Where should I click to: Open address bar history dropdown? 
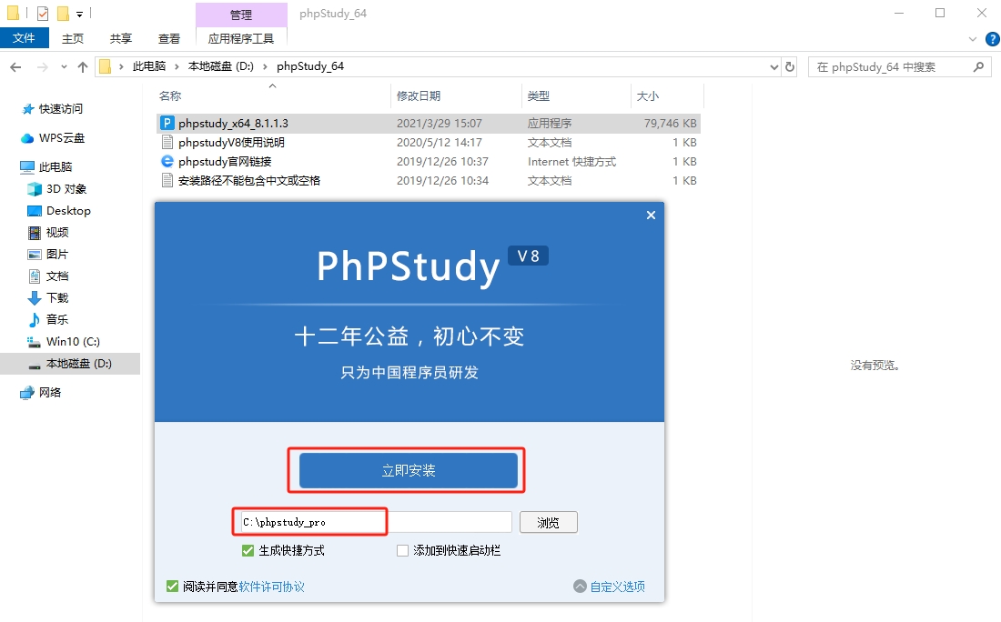click(773, 67)
